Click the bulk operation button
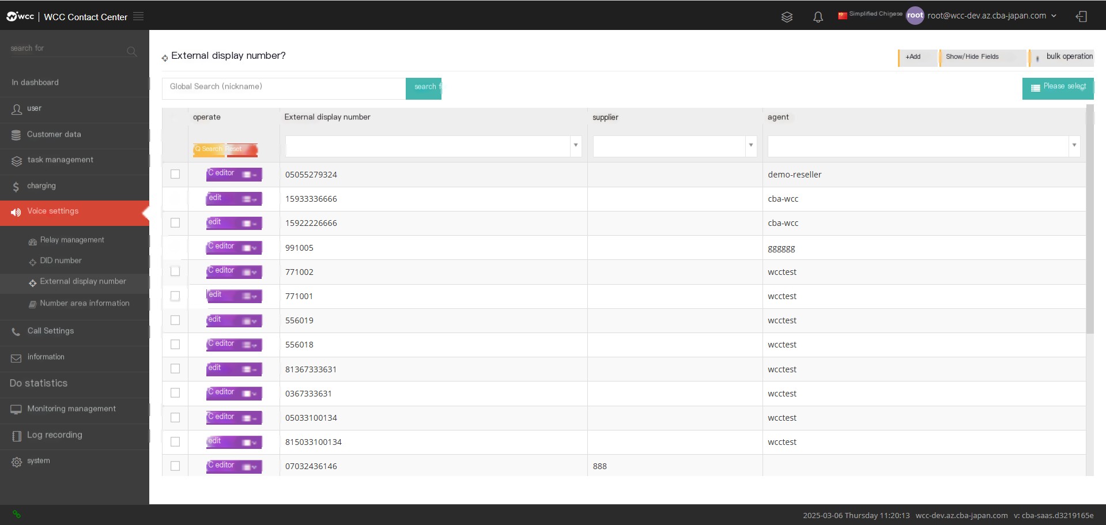This screenshot has width=1106, height=525. click(x=1061, y=57)
